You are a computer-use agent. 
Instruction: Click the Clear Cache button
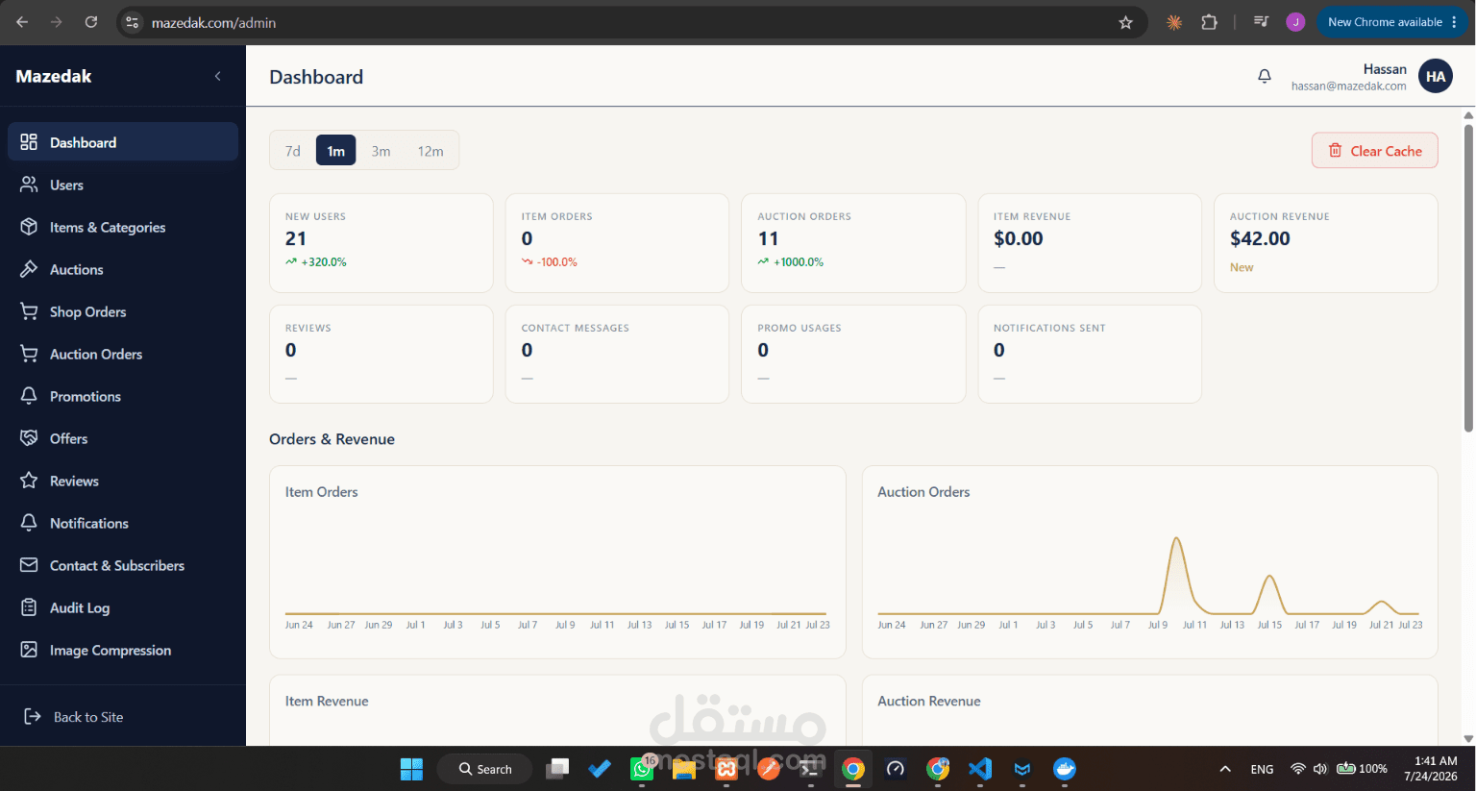[x=1374, y=151]
